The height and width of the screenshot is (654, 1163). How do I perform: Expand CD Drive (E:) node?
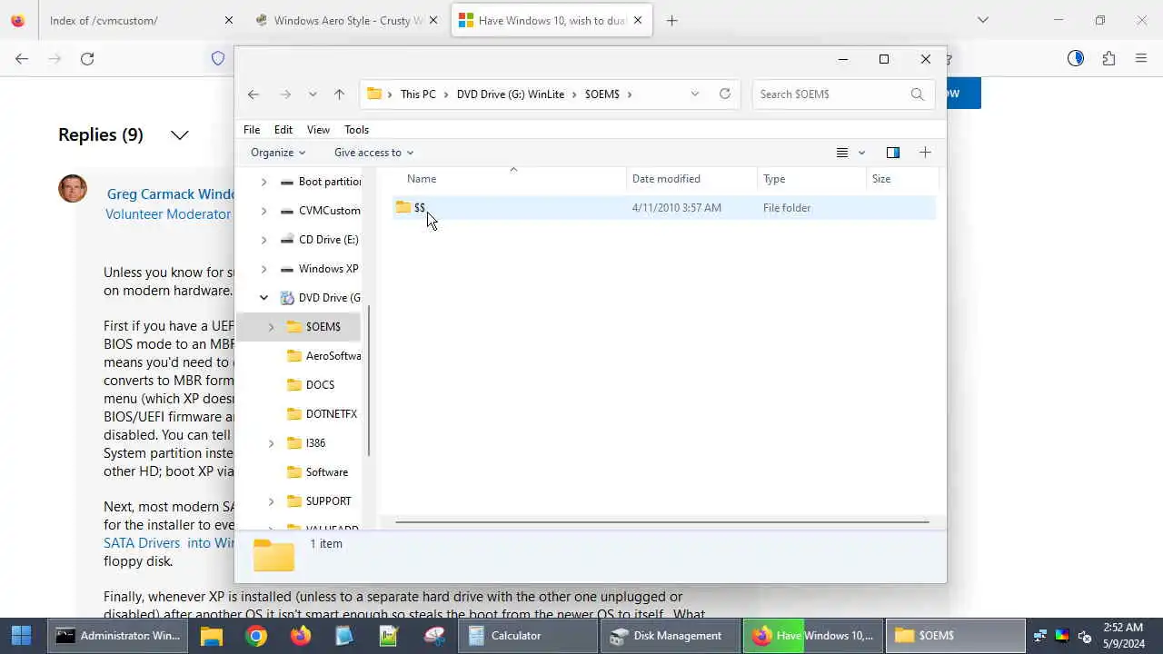click(263, 240)
